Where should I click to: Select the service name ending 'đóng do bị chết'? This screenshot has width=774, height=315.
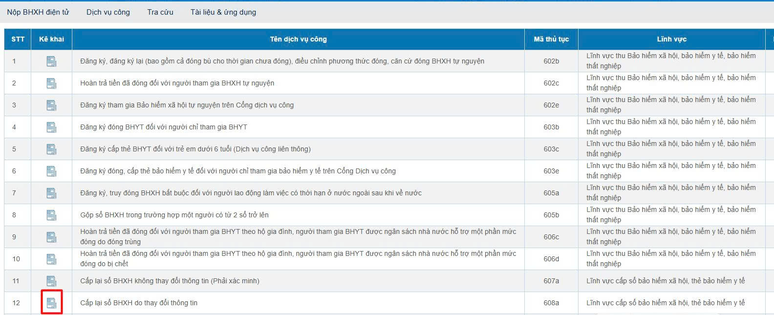click(x=298, y=259)
